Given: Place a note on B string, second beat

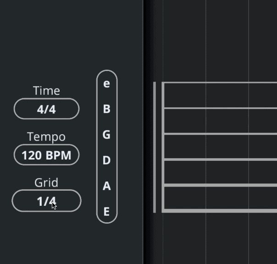Looking at the screenshot, I should [227, 108].
